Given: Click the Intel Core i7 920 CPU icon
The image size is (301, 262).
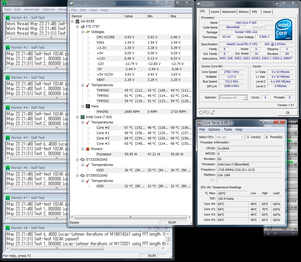Looking at the screenshot, I should click(83, 117).
